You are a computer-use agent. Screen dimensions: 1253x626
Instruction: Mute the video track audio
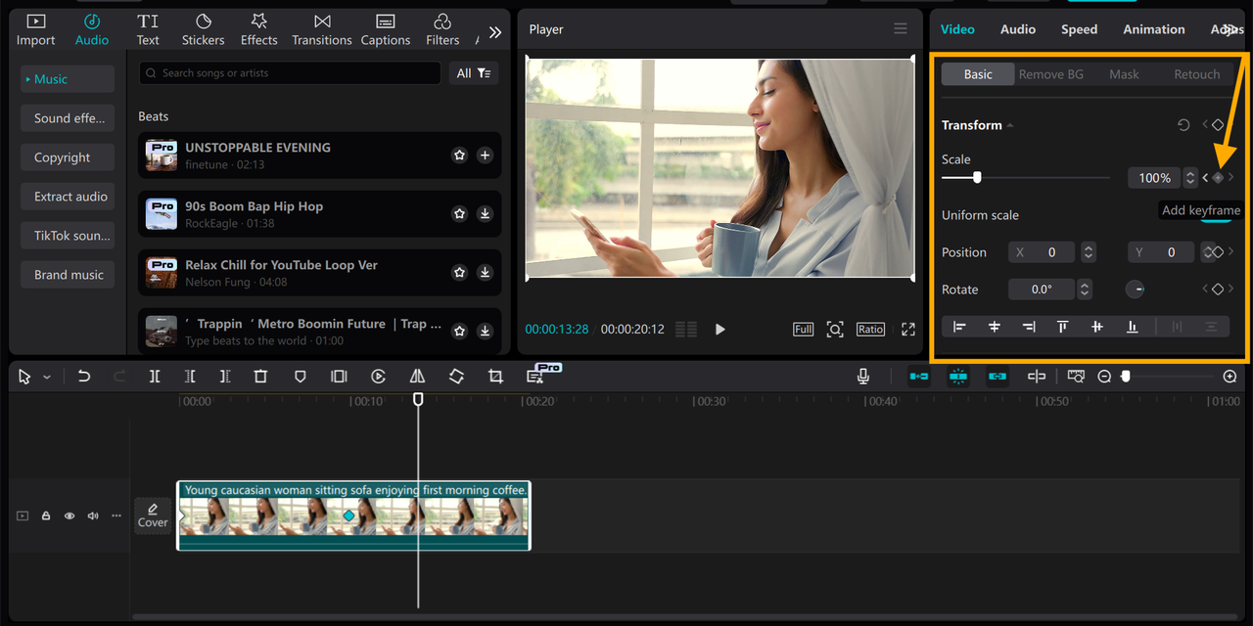92,515
